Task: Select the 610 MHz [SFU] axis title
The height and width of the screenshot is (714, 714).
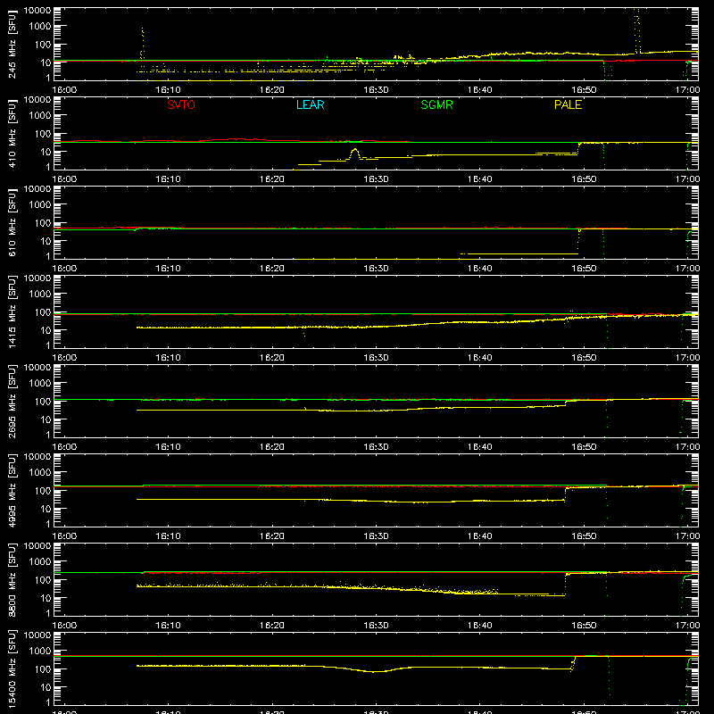Action: pos(12,222)
